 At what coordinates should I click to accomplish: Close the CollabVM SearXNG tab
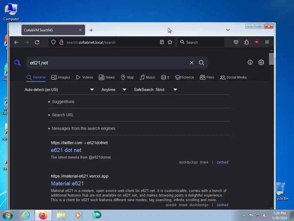[x=80, y=30]
